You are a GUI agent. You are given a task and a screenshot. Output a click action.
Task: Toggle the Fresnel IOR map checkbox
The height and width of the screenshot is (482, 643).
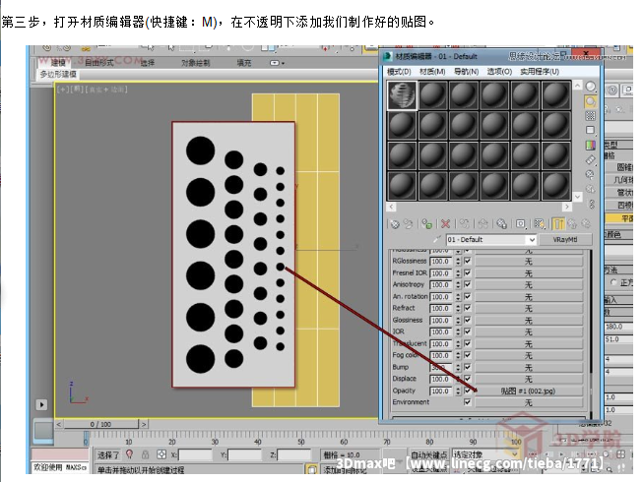pos(468,272)
